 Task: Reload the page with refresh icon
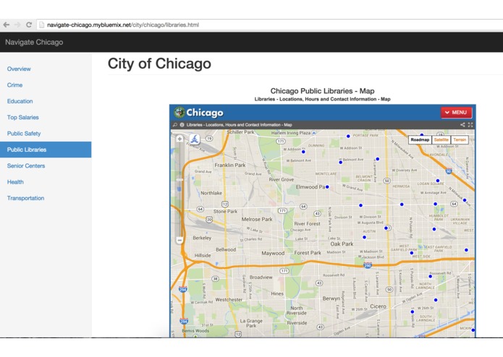28,25
